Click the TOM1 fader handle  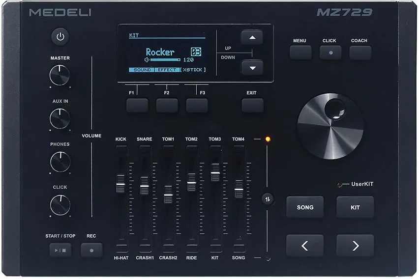coord(168,195)
